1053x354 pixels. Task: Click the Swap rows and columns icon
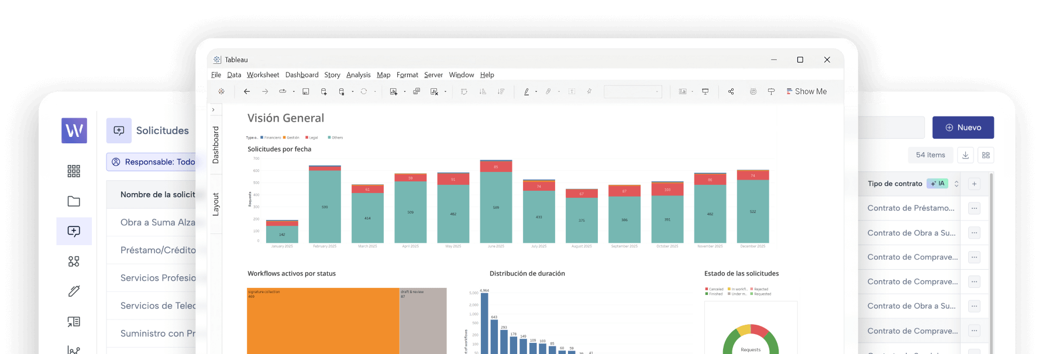tap(464, 91)
